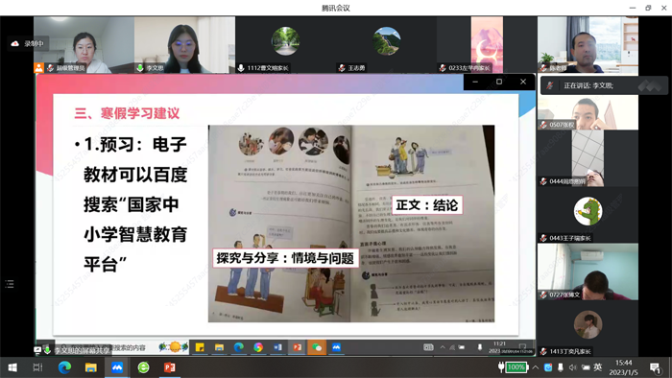Screen dimensions: 672x378
Task: Open the green 360 browser taskbar icon
Action: click(x=143, y=367)
